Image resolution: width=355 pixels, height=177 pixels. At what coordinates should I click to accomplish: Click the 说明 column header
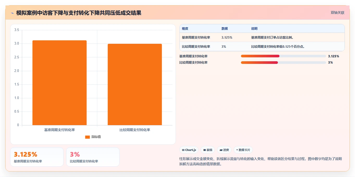254,29
